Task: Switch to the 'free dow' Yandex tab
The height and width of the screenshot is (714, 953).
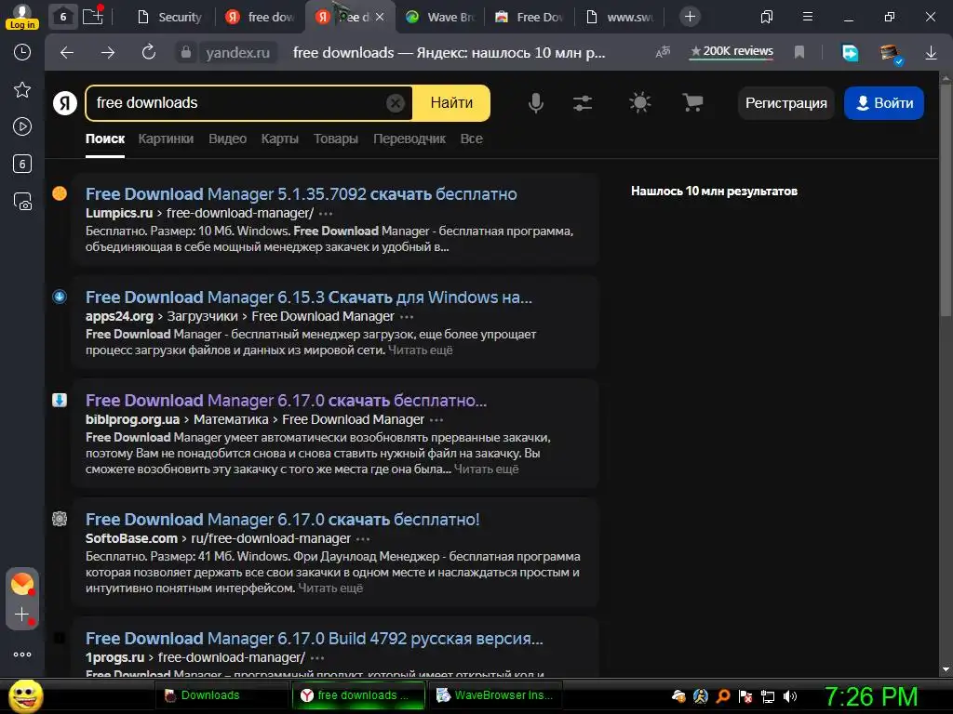Action: coord(260,17)
